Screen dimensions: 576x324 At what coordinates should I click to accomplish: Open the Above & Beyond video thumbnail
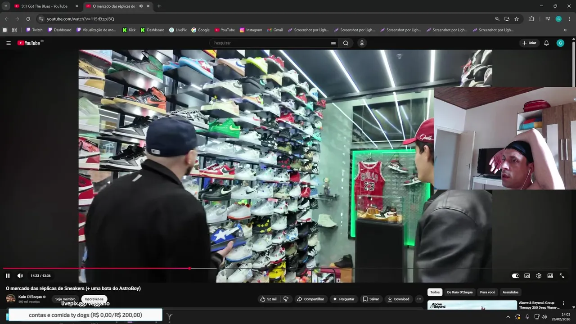click(x=472, y=305)
